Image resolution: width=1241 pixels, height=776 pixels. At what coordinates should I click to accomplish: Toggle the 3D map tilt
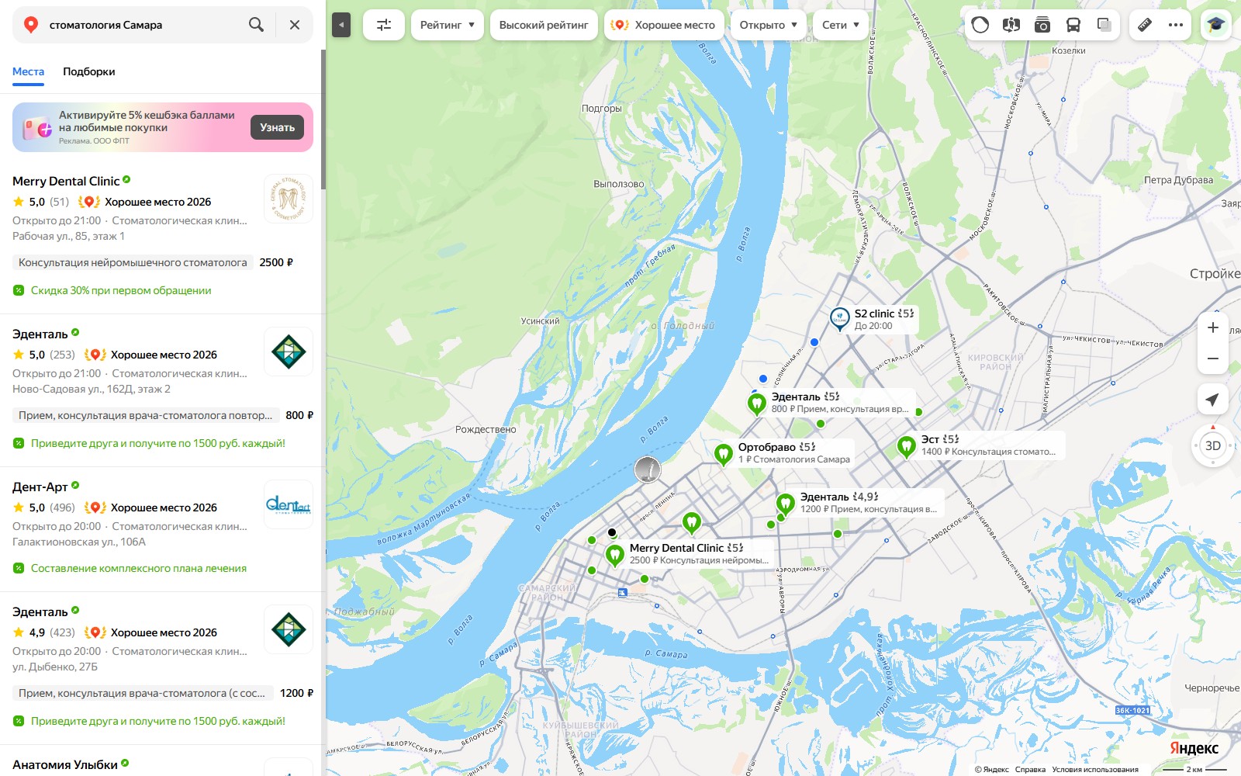point(1213,445)
